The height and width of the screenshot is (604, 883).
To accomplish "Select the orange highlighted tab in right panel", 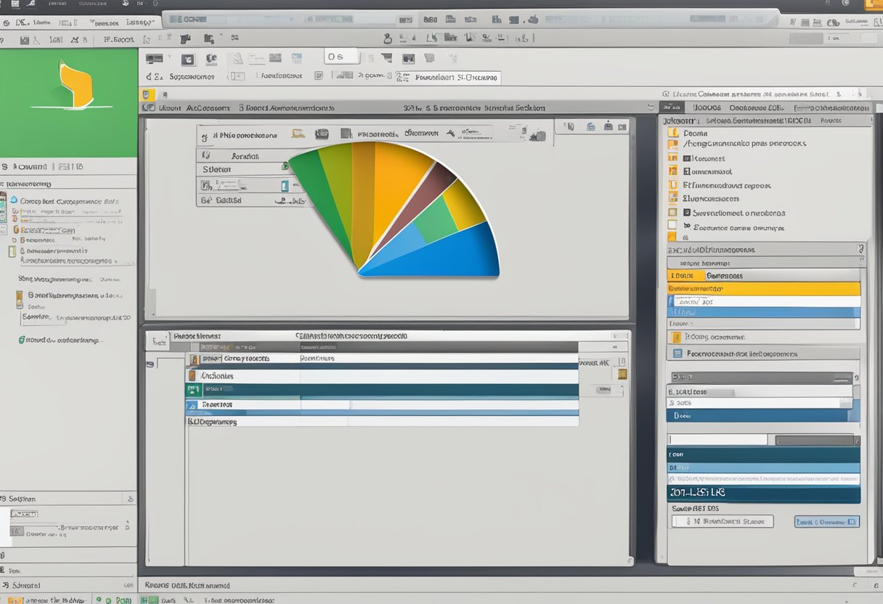I will pyautogui.click(x=685, y=276).
